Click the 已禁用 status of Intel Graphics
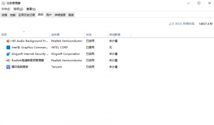Viewport: 214px width, 125px height. (x=90, y=47)
